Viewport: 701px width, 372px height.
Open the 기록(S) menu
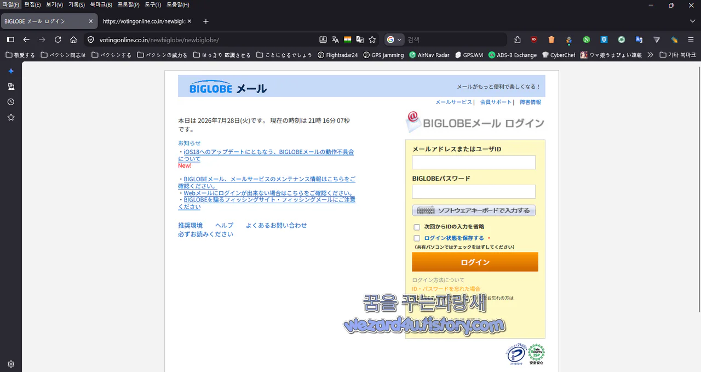[76, 4]
